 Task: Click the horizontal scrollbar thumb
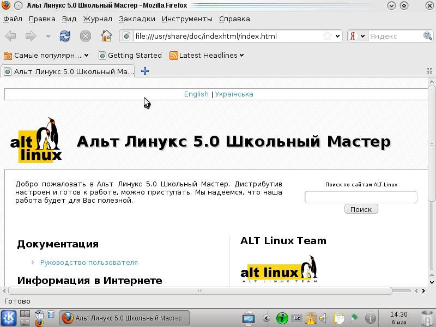coord(200,291)
